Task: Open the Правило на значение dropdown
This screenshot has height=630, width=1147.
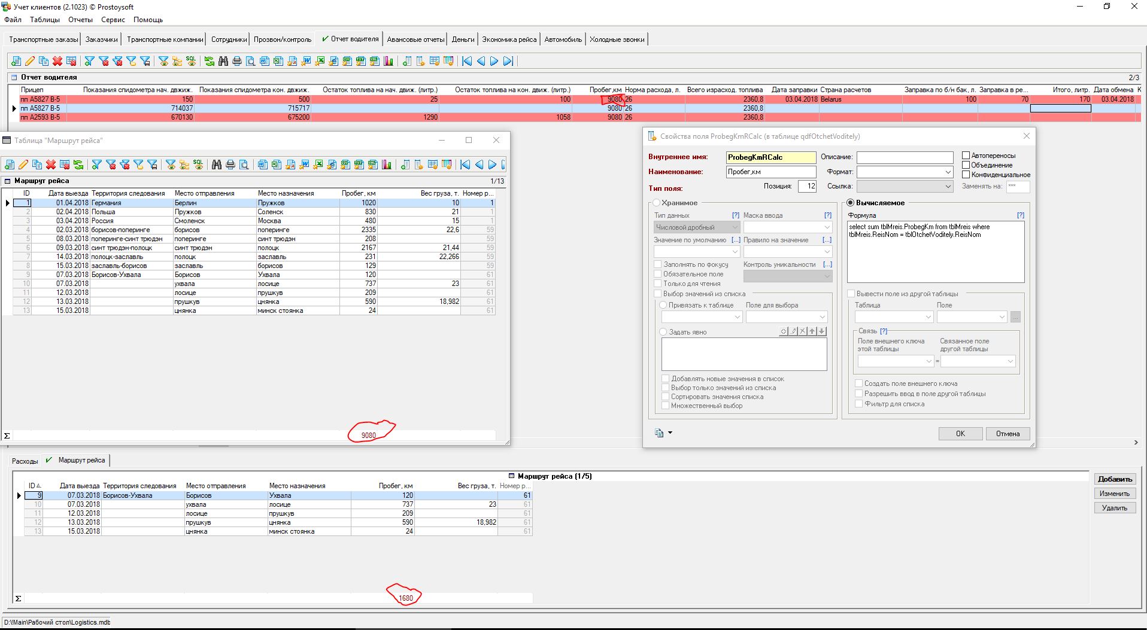Action: (x=827, y=252)
